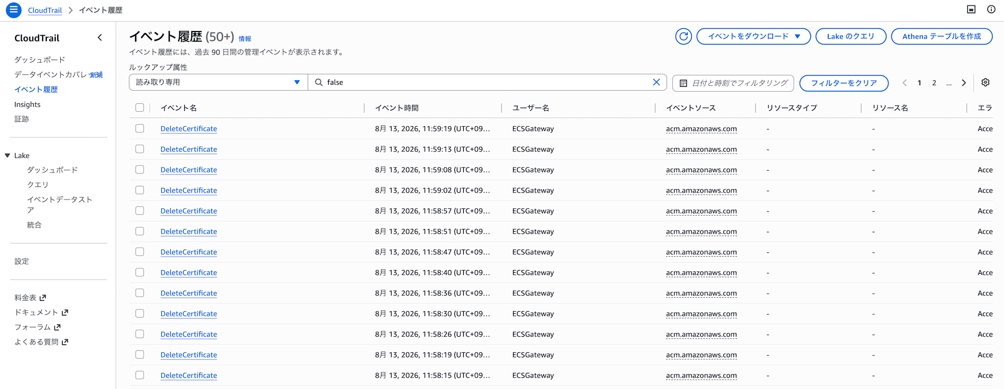
Task: Check the event at 11:58:57
Action: (x=140, y=211)
